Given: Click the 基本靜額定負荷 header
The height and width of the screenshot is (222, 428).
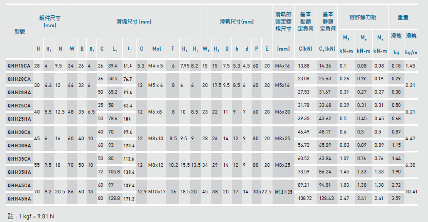Looking at the screenshot, I should pos(328,21).
